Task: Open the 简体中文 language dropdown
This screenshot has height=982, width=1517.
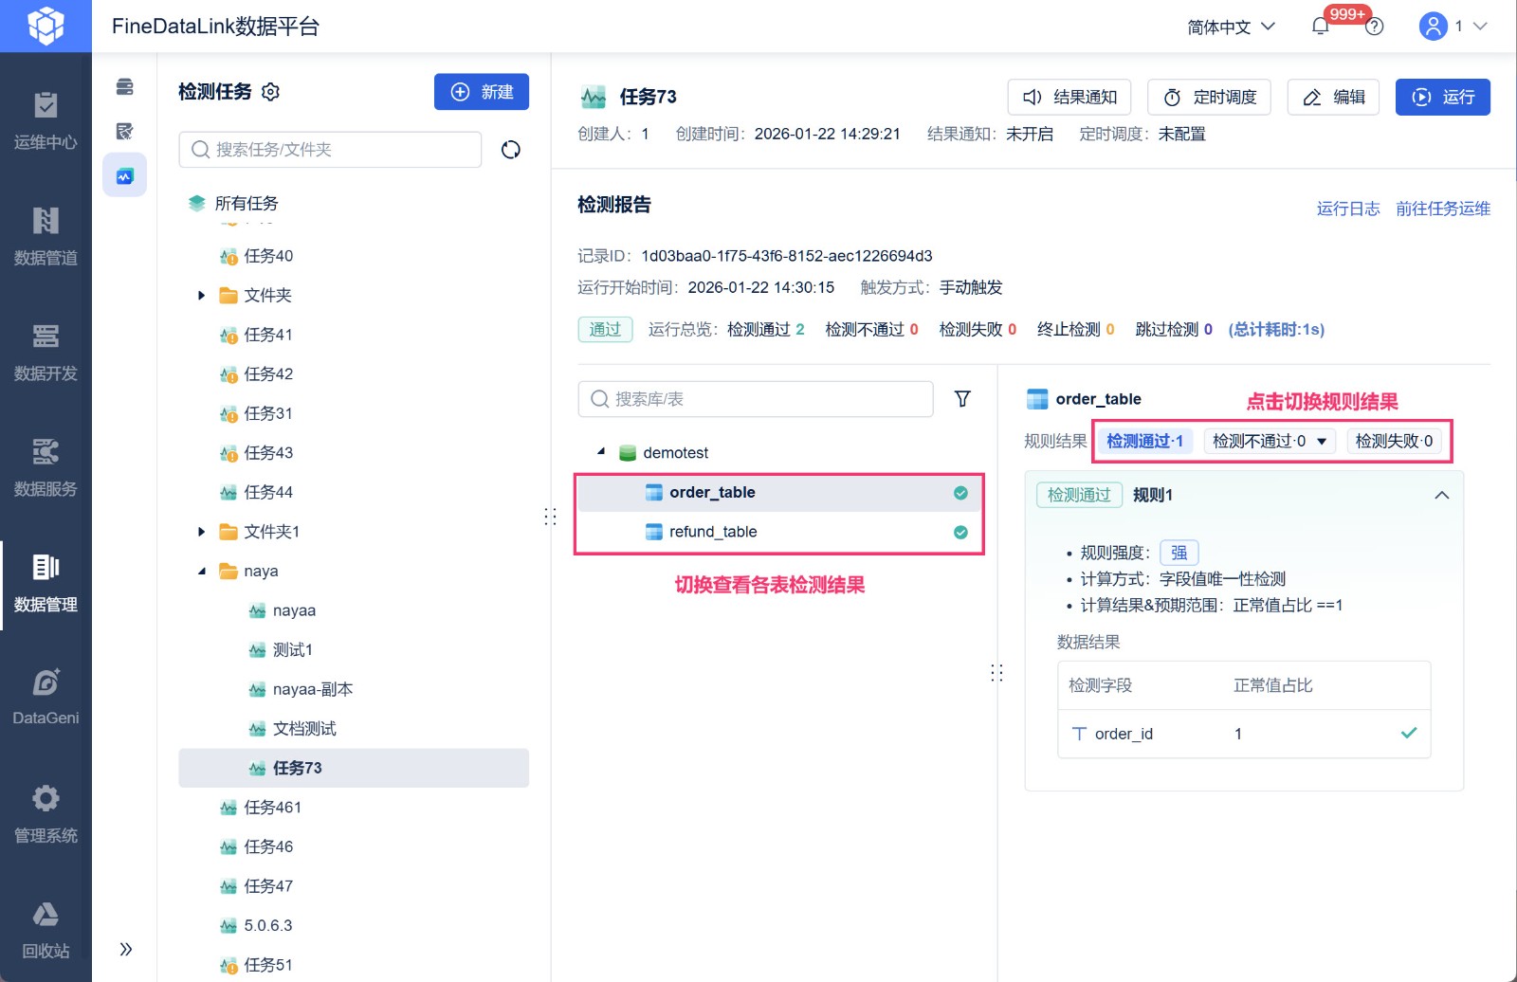Action: click(1231, 27)
